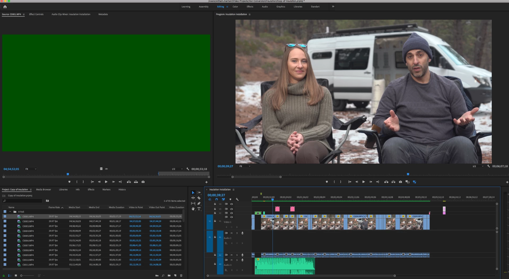Collapse the A Roll bin
The height and width of the screenshot is (279, 509).
pyautogui.click(x=10, y=212)
